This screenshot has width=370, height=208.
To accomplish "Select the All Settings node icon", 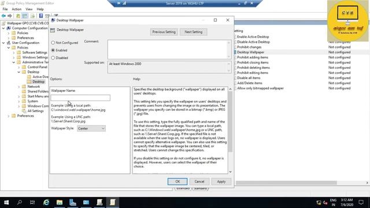I will point(24,111).
